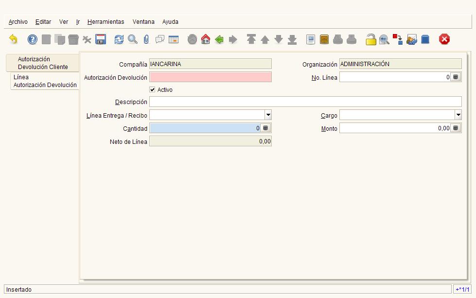The width and height of the screenshot is (476, 298).
Task: Open chat speech bubbles icon
Action: point(159,39)
